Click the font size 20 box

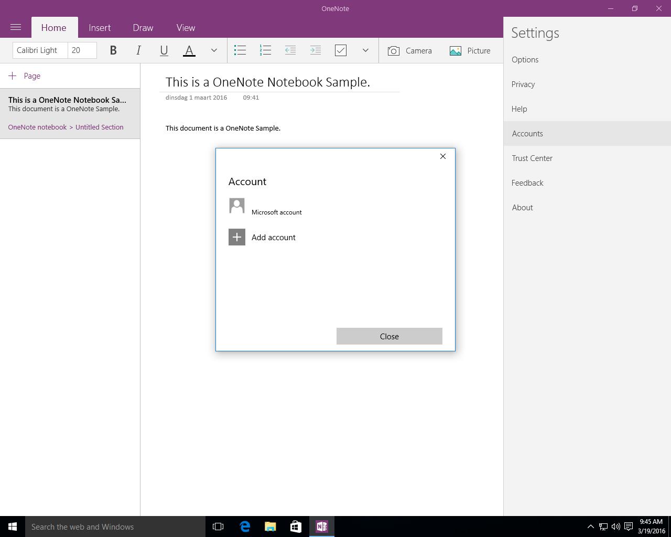[x=82, y=50]
